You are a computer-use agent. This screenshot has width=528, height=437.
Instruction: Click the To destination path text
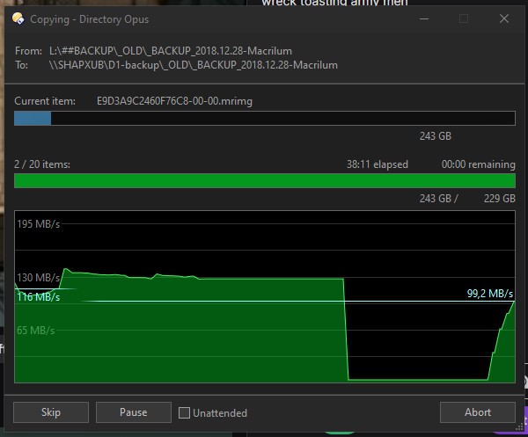(192, 65)
